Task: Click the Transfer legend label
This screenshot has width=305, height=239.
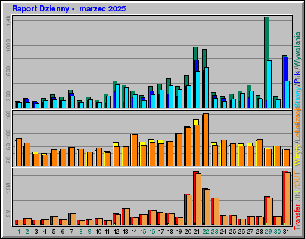Action: [x=298, y=217]
